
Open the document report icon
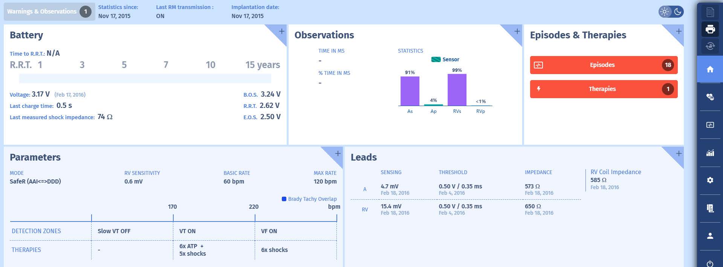click(710, 12)
